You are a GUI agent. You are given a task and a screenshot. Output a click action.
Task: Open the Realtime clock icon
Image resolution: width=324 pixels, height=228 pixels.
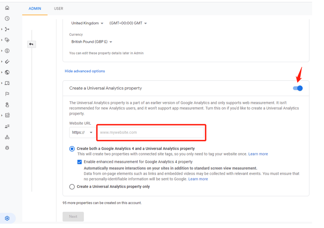coord(7,18)
